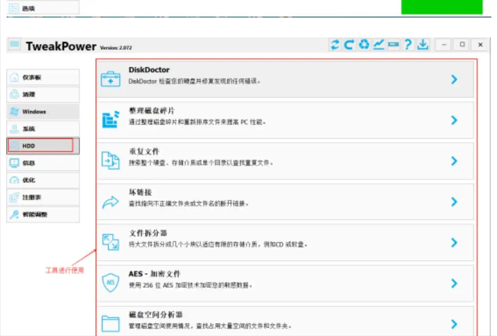Screen dimensions: 497x336
Task: Click the 坏链接 title text
Action: (140, 192)
